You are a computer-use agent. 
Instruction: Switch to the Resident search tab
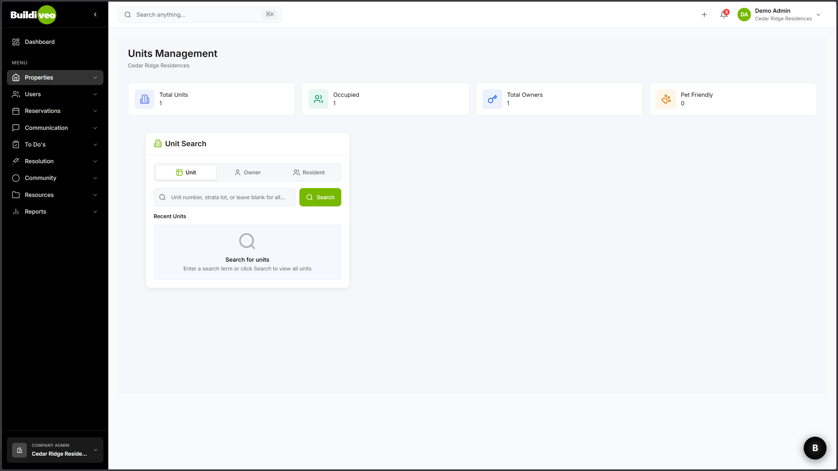point(309,172)
